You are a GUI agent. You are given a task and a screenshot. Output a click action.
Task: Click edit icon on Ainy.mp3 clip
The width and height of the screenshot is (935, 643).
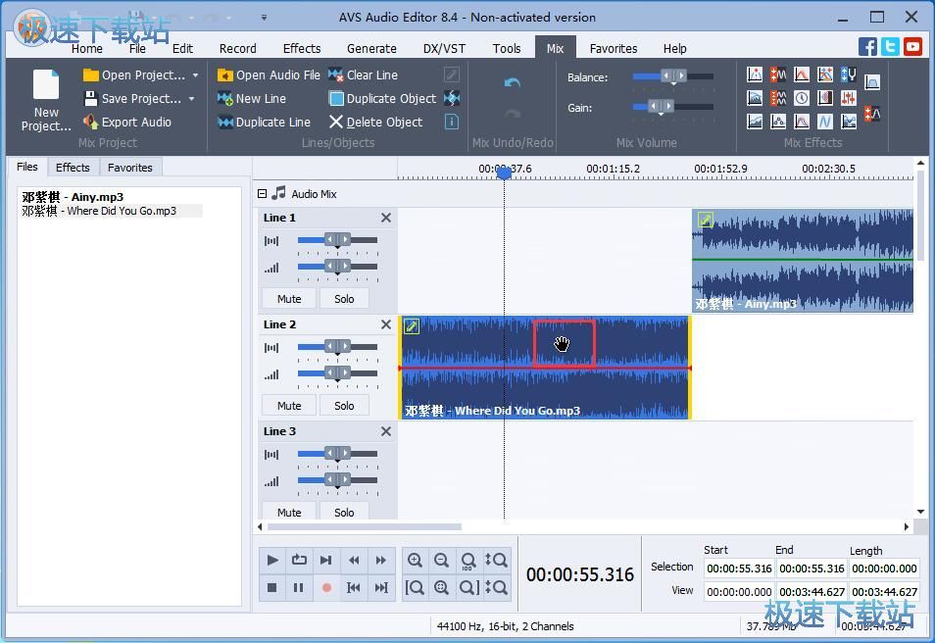(x=706, y=220)
